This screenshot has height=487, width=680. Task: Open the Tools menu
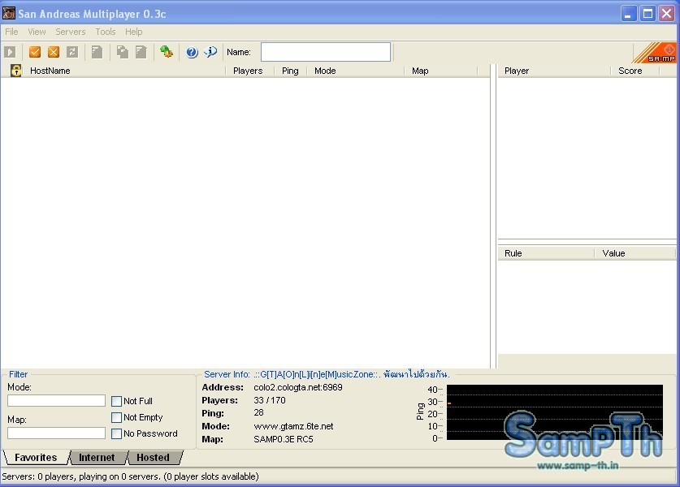point(106,32)
